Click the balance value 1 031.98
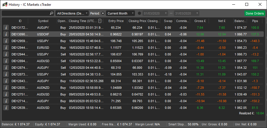This screenshot has height=128, width=267. [x=240, y=81]
